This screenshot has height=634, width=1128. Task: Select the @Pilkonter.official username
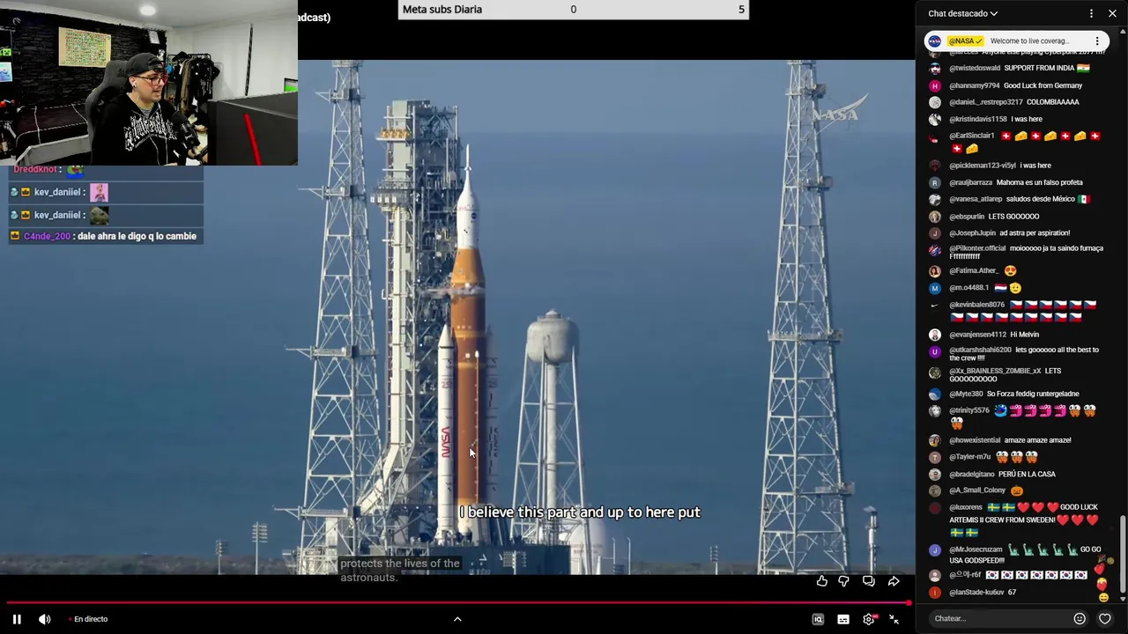[977, 248]
